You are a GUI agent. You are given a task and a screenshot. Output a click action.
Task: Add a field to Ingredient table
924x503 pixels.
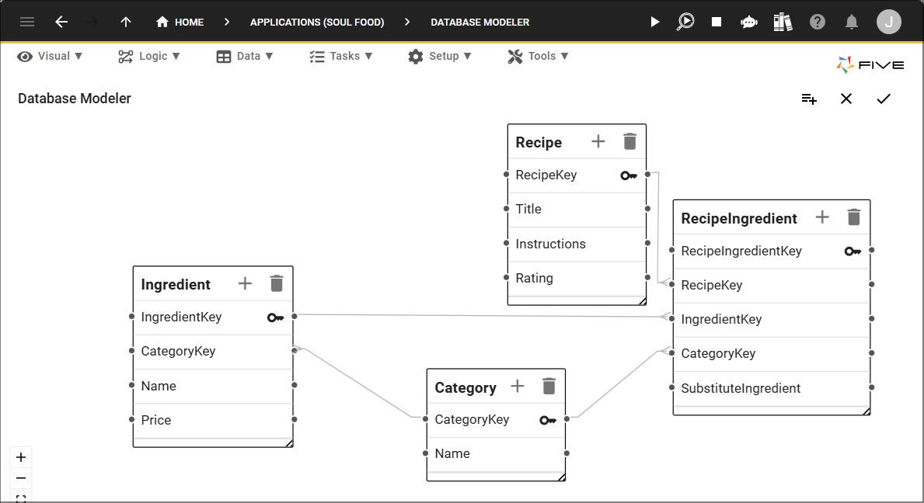pos(245,283)
